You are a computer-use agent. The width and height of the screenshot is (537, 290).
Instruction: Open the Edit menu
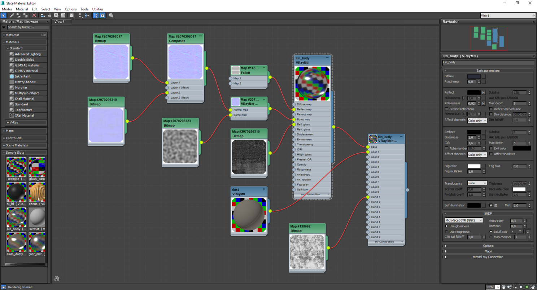(35, 9)
